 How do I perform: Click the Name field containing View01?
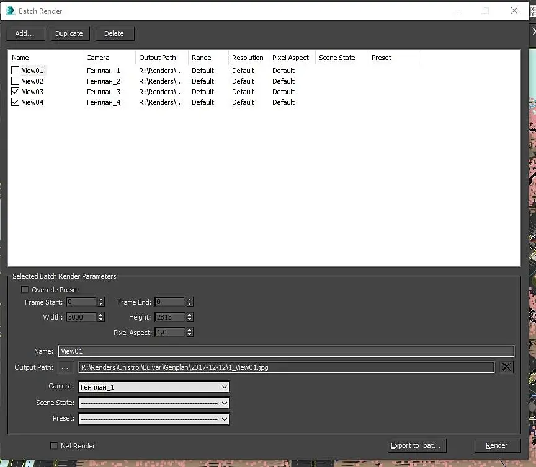point(286,351)
